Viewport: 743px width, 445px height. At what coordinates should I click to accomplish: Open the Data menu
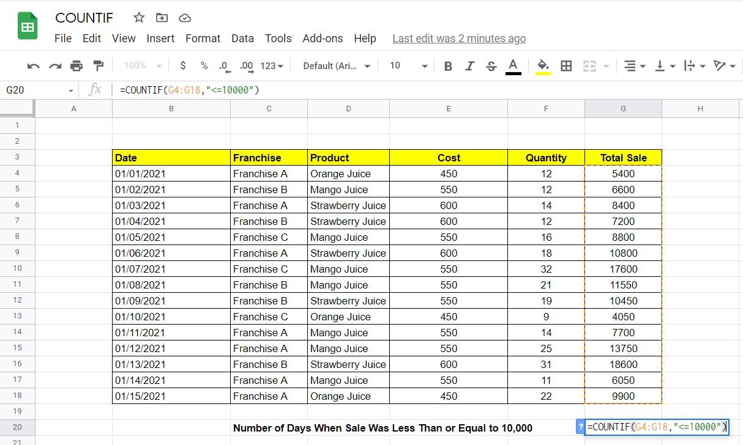click(242, 38)
